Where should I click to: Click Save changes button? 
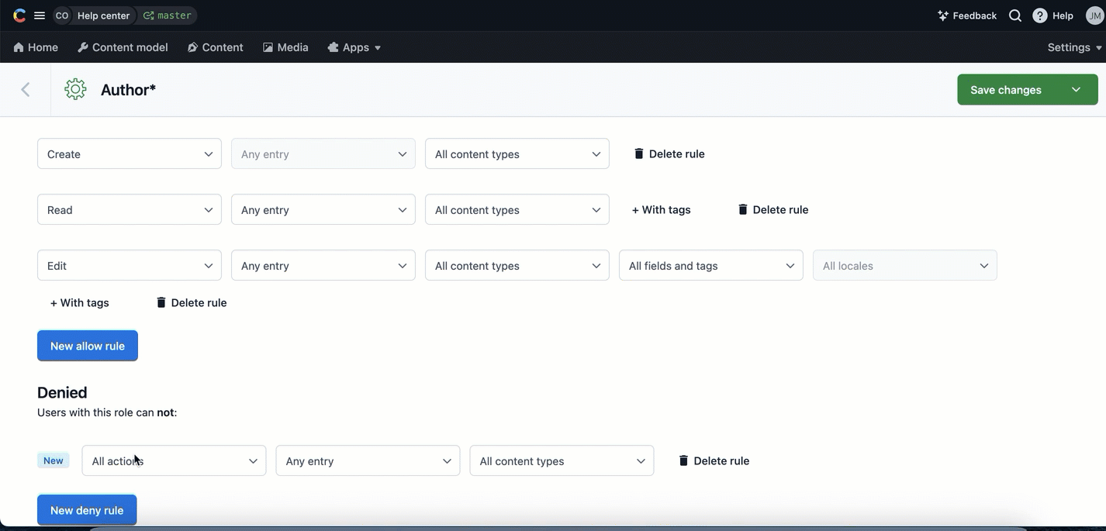click(1006, 90)
